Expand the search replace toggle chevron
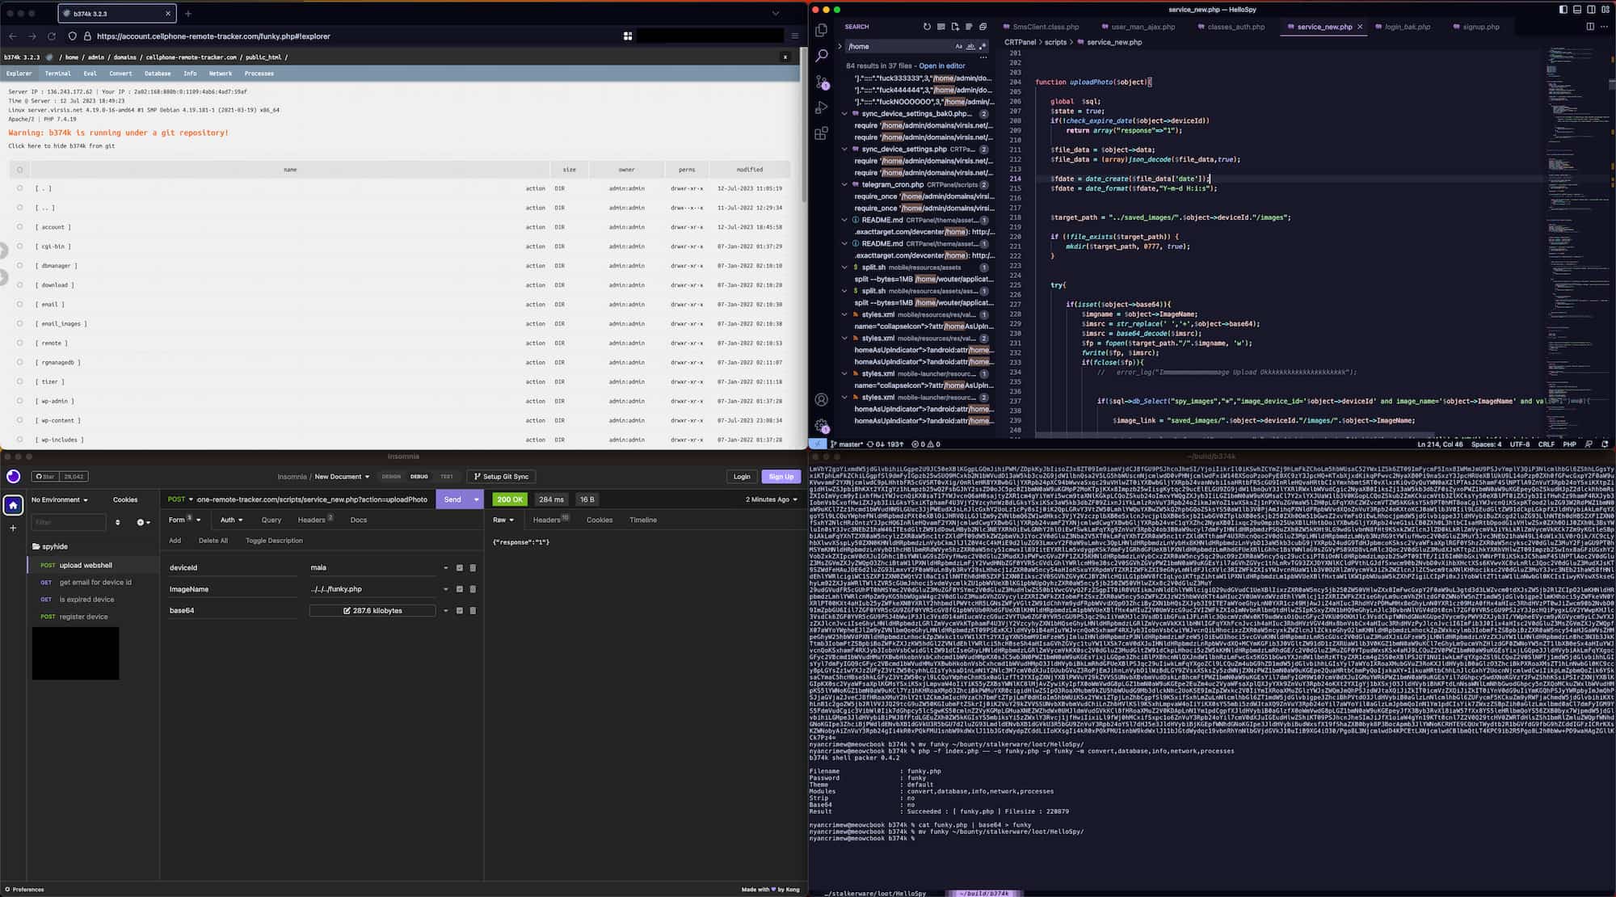Image resolution: width=1616 pixels, height=897 pixels. [840, 46]
